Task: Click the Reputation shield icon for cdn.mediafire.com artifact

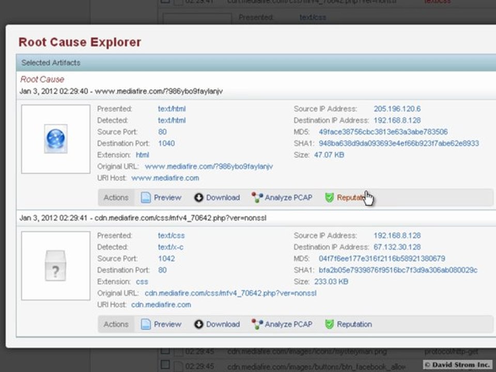Action: [x=329, y=324]
